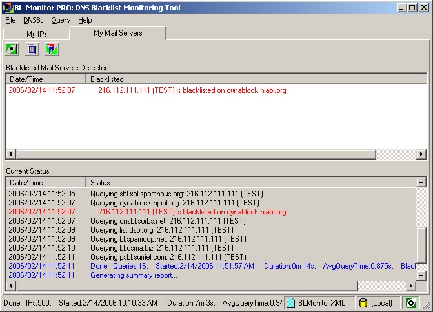Click the BLMonitor.XML file icon in status bar
The height and width of the screenshot is (312, 433).
(x=290, y=303)
